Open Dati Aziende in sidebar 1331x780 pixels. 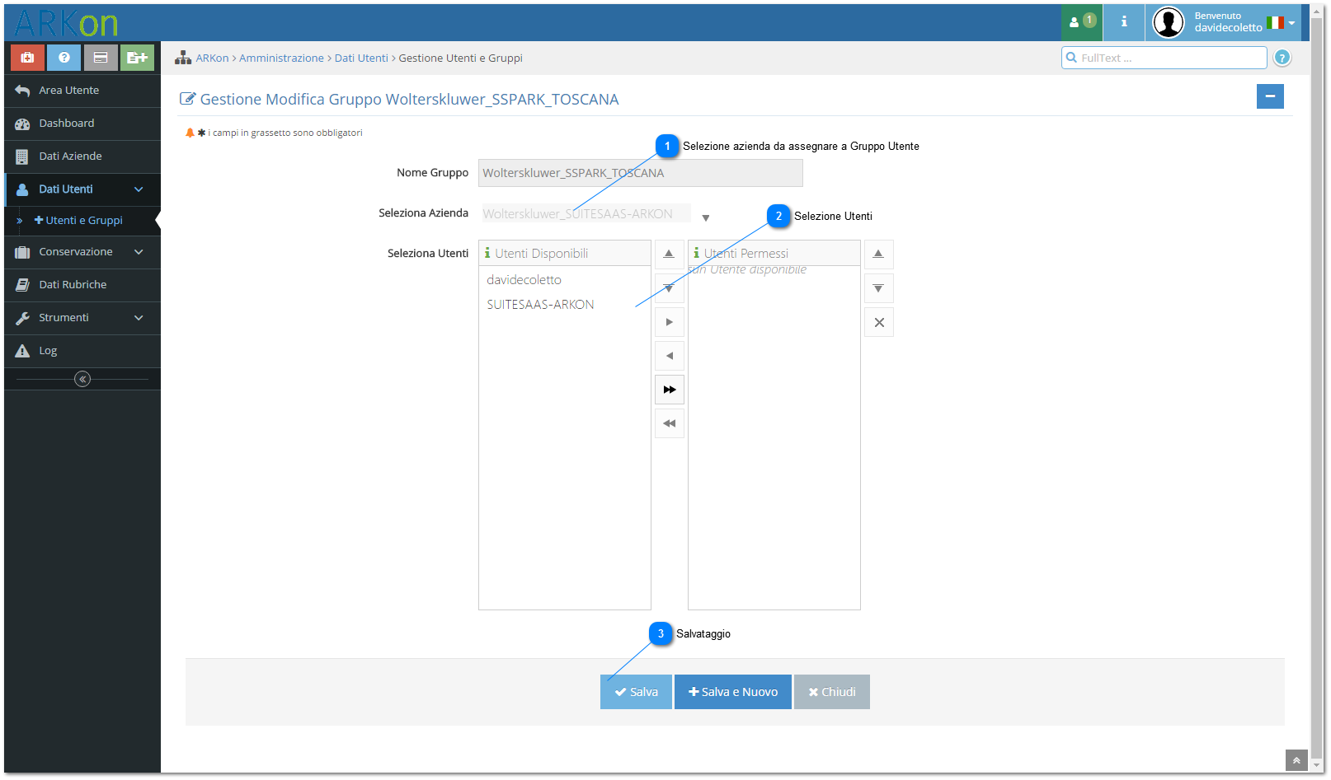click(x=82, y=156)
